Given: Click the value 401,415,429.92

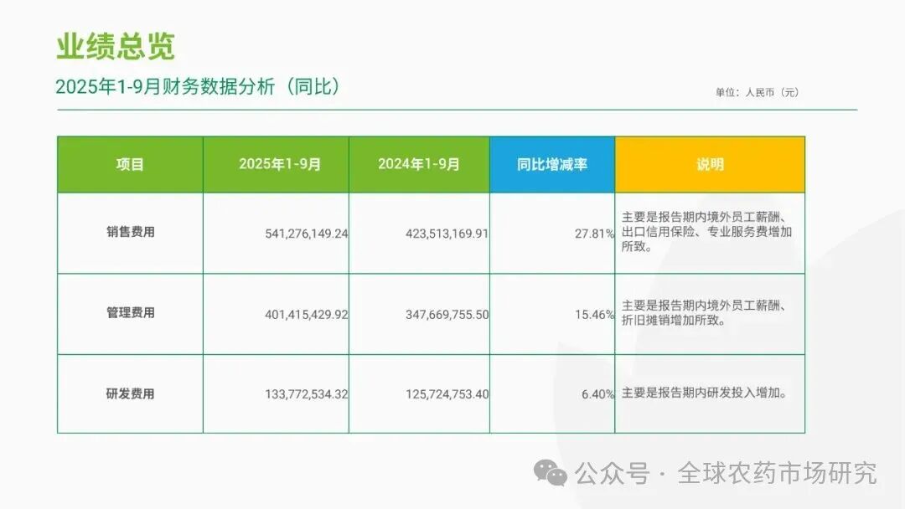Looking at the screenshot, I should [307, 315].
